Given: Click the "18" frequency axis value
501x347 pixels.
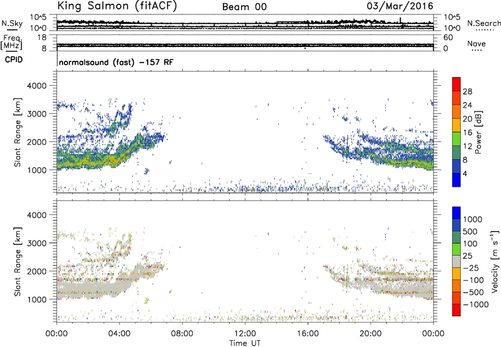Looking at the screenshot, I should [42, 38].
